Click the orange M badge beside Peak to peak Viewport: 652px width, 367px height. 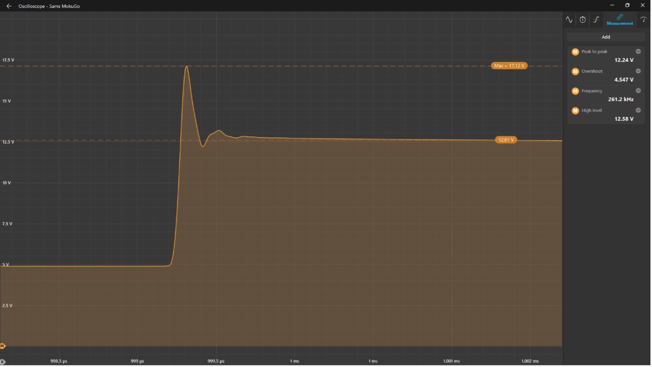pos(575,52)
